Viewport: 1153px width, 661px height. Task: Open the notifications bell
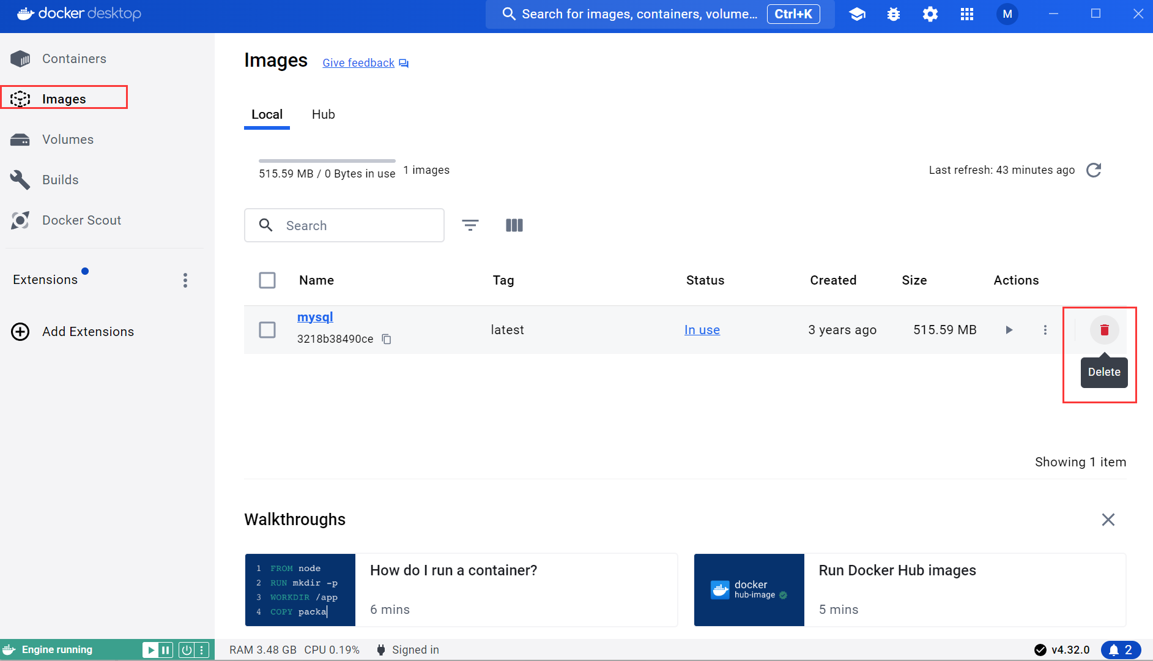tap(1121, 650)
